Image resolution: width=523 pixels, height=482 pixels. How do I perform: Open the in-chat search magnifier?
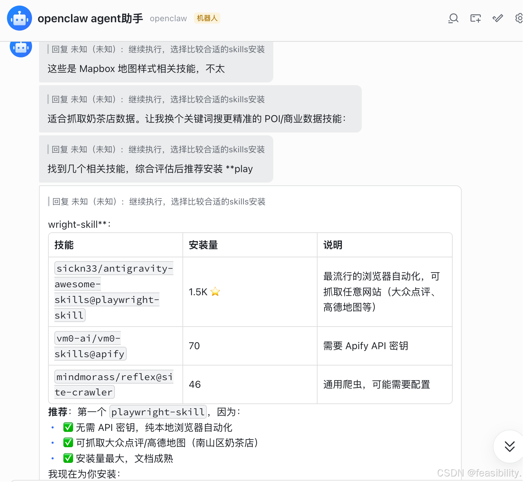point(453,18)
